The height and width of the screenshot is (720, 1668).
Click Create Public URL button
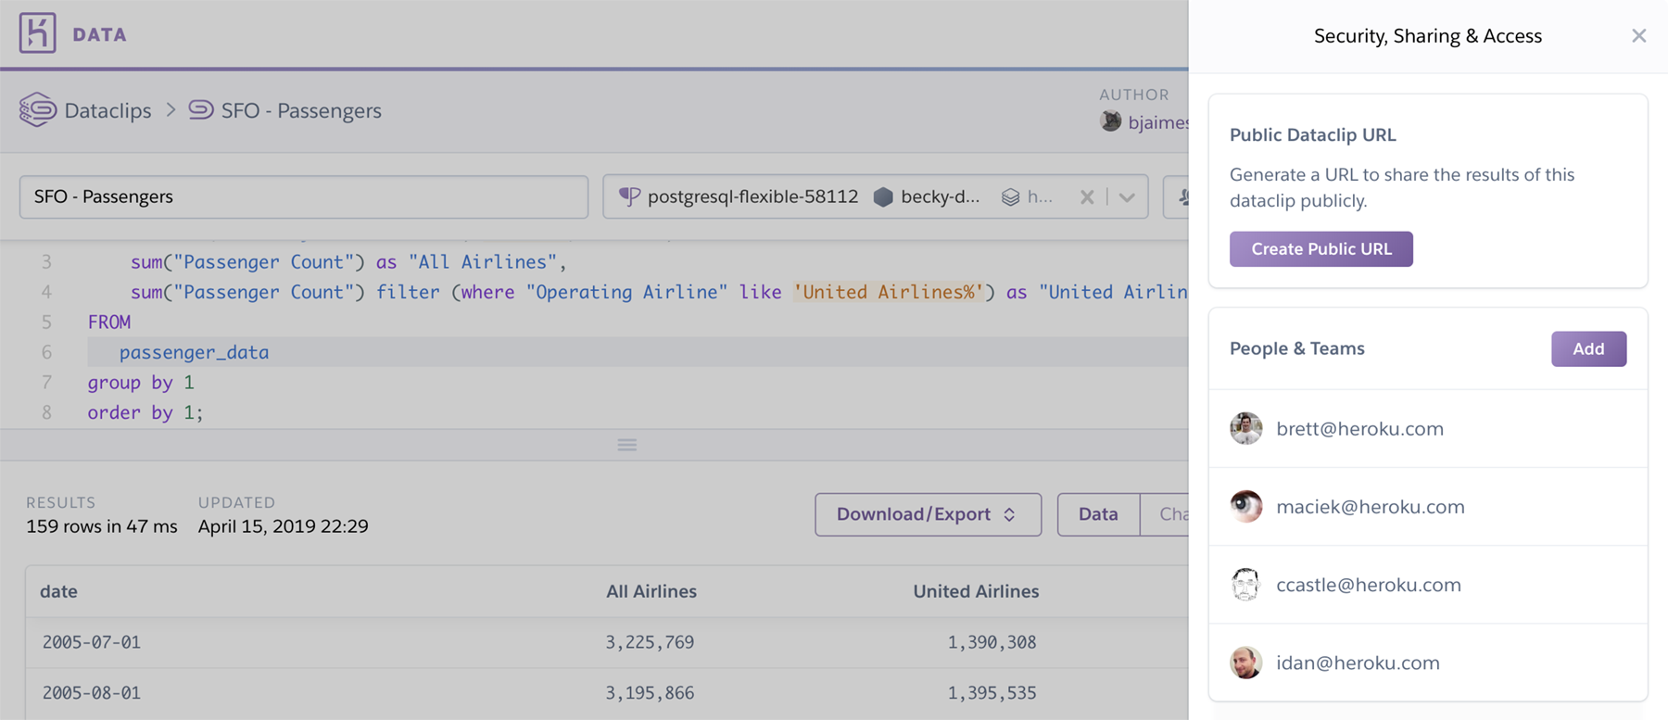click(x=1320, y=249)
